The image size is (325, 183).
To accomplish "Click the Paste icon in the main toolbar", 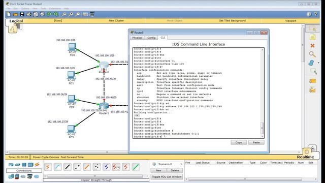I will click(x=42, y=14).
